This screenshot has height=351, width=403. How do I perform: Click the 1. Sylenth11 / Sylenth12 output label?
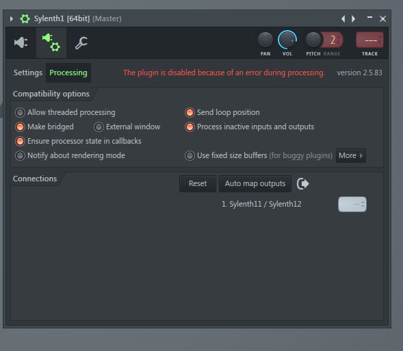coord(261,204)
